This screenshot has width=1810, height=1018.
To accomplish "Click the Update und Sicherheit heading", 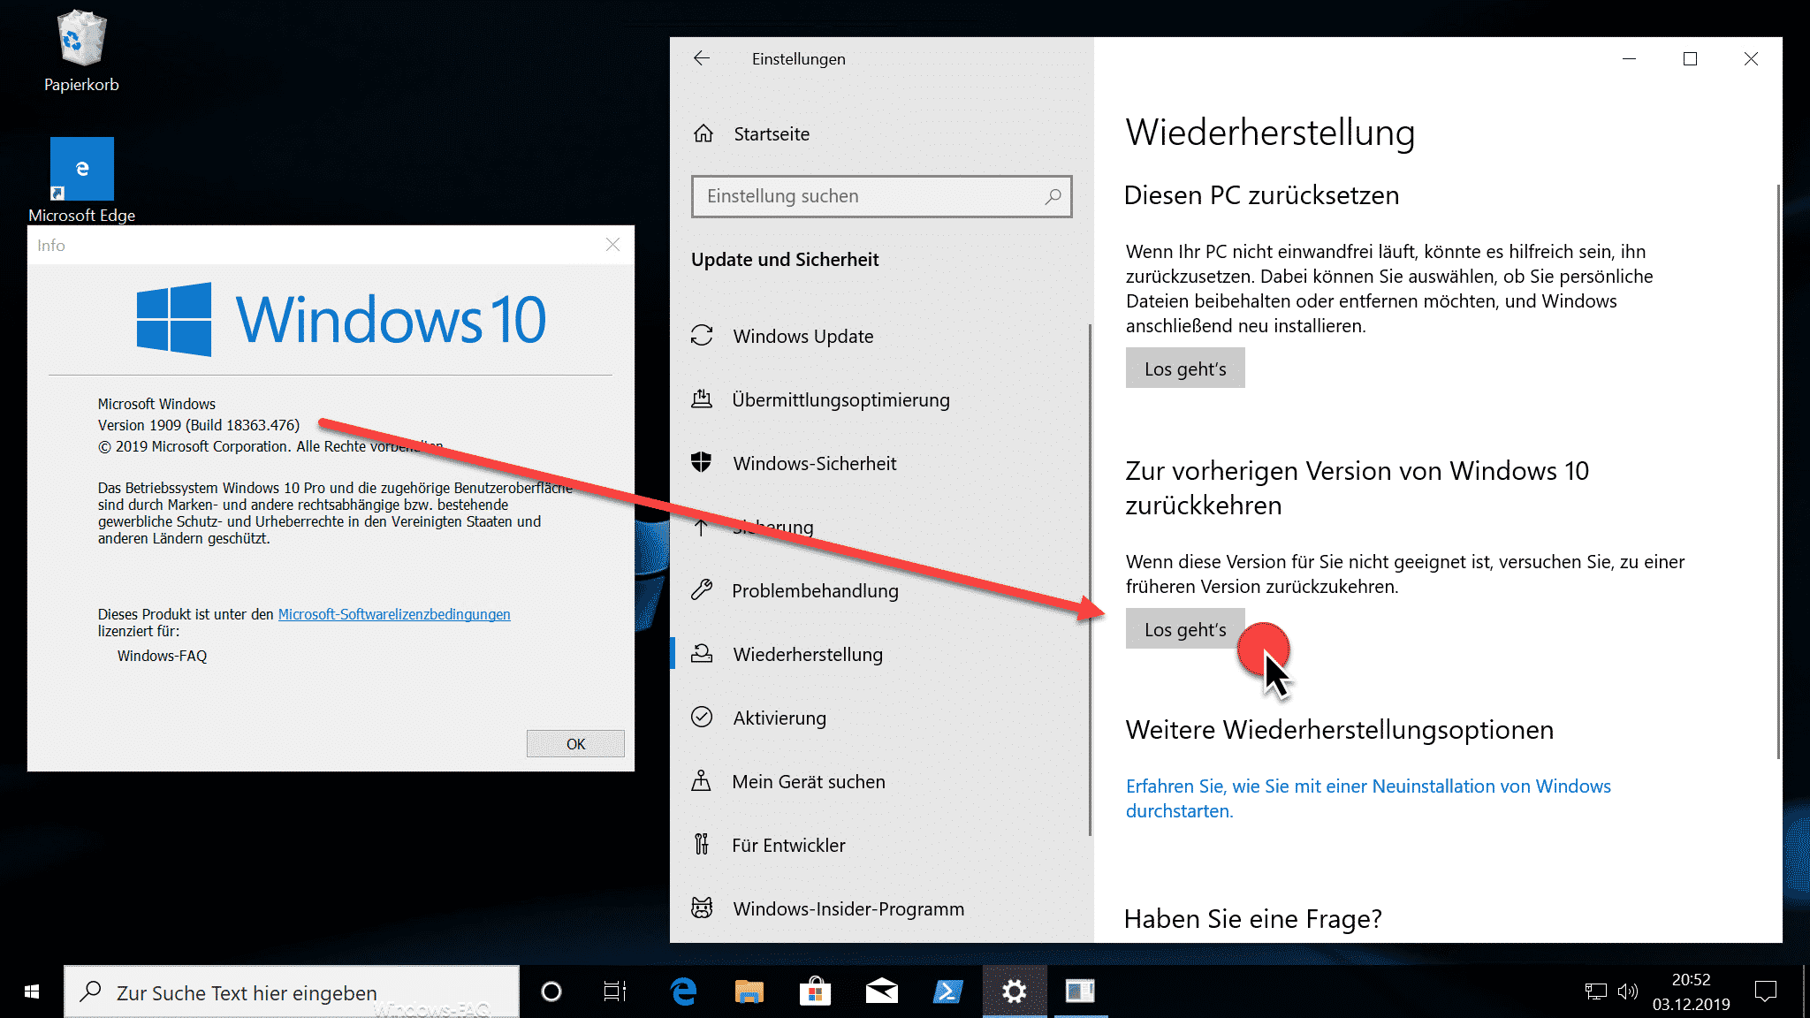I will pyautogui.click(x=785, y=259).
